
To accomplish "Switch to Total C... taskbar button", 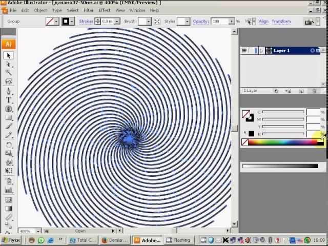I will pos(83,240).
